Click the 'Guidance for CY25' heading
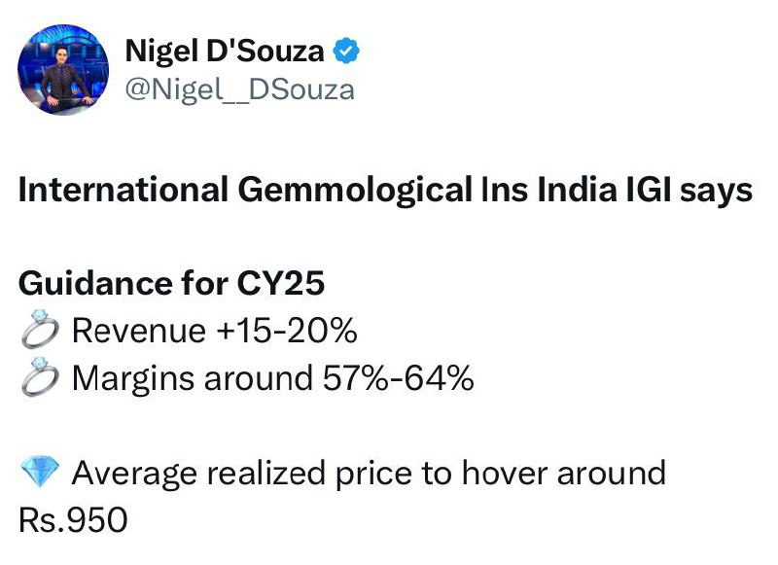This screenshot has height=565, width=778. click(172, 283)
